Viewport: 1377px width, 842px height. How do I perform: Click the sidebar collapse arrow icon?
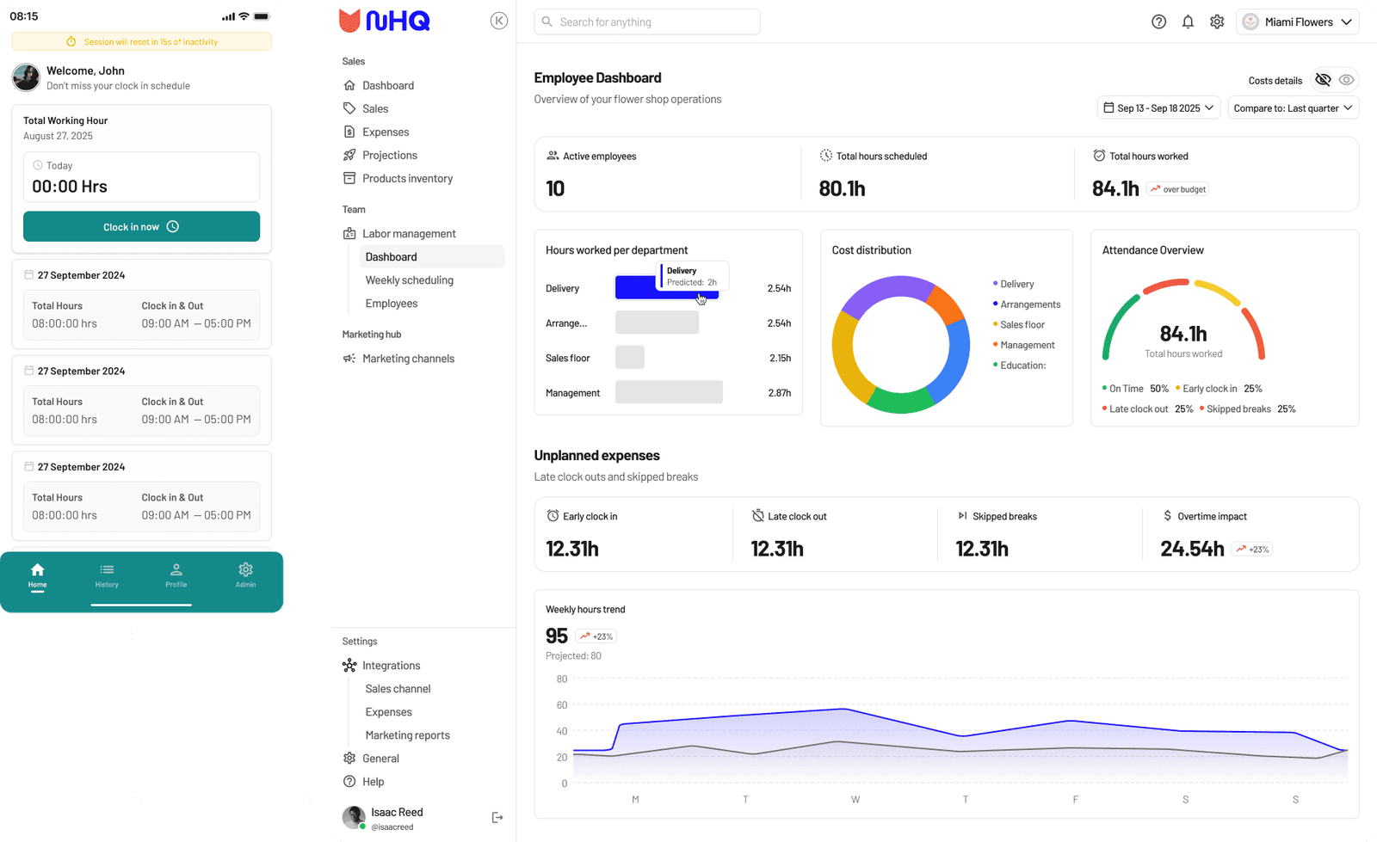click(x=499, y=22)
